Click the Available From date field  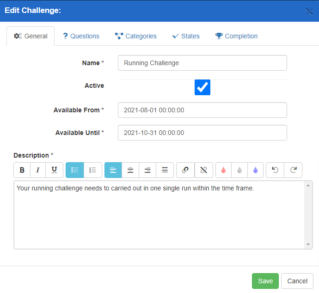point(202,110)
